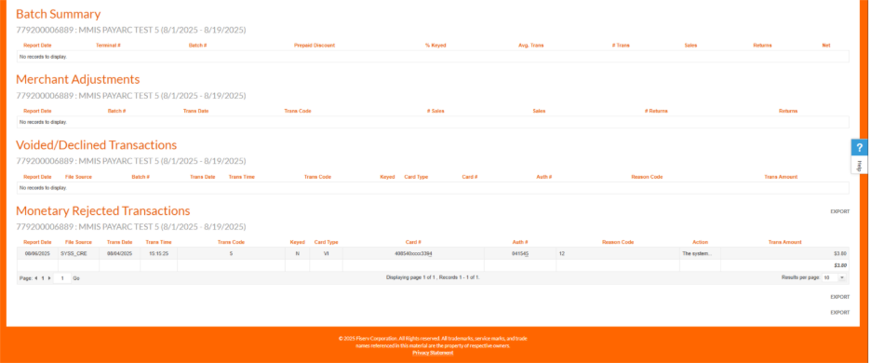Click the Merchant Adjustments section heading
871x363 pixels.
pos(78,79)
